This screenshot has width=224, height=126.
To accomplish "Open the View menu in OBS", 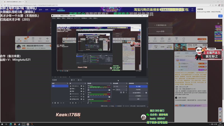I will click(64, 18).
